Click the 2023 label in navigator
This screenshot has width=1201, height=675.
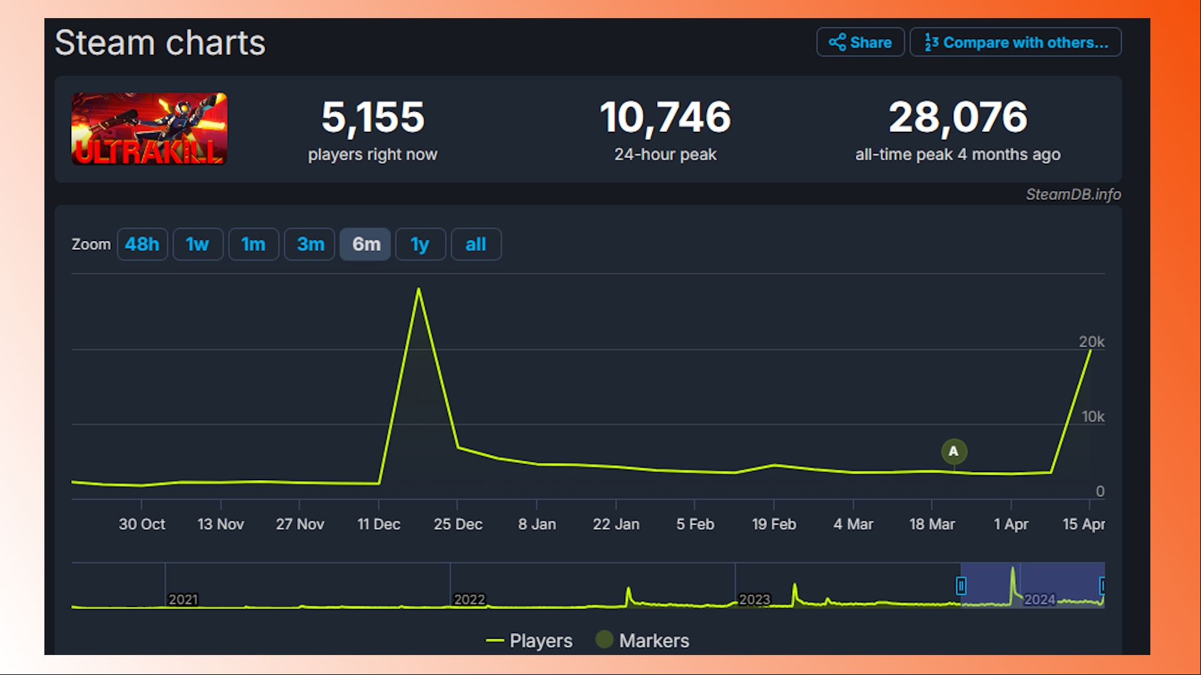coord(755,600)
